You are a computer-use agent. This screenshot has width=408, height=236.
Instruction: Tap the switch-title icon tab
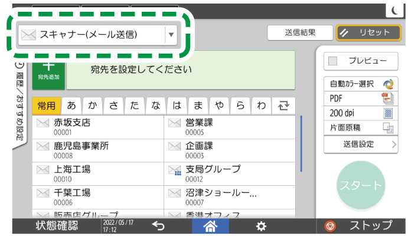[x=283, y=106]
